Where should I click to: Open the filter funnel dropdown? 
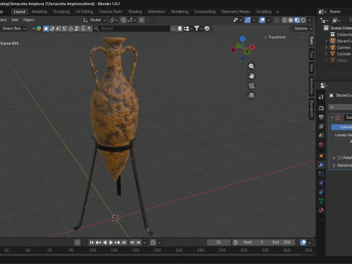point(198,29)
